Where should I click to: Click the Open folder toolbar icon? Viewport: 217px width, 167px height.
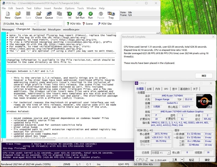click(x=18, y=14)
